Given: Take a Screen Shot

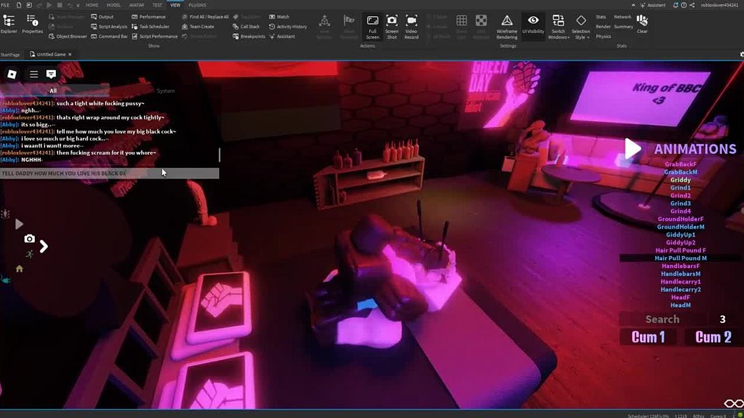Looking at the screenshot, I should (x=392, y=26).
